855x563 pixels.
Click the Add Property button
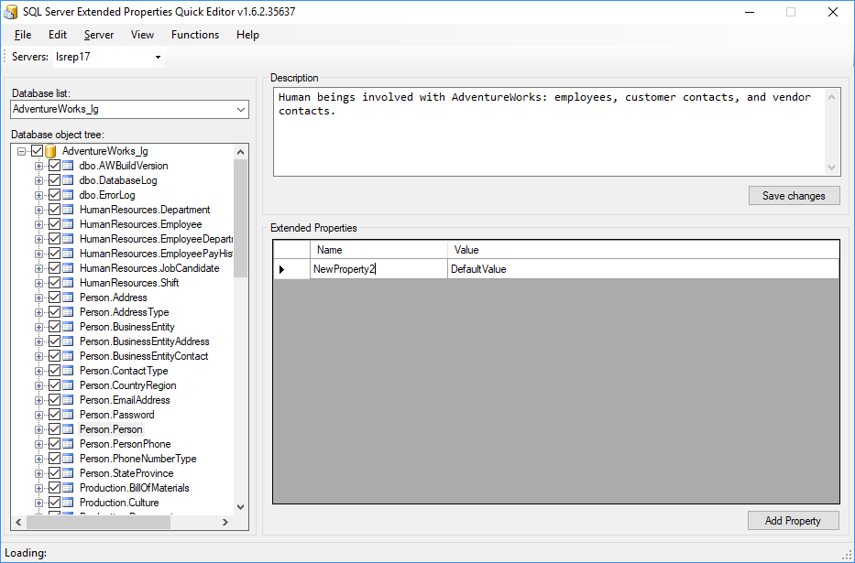coord(793,520)
